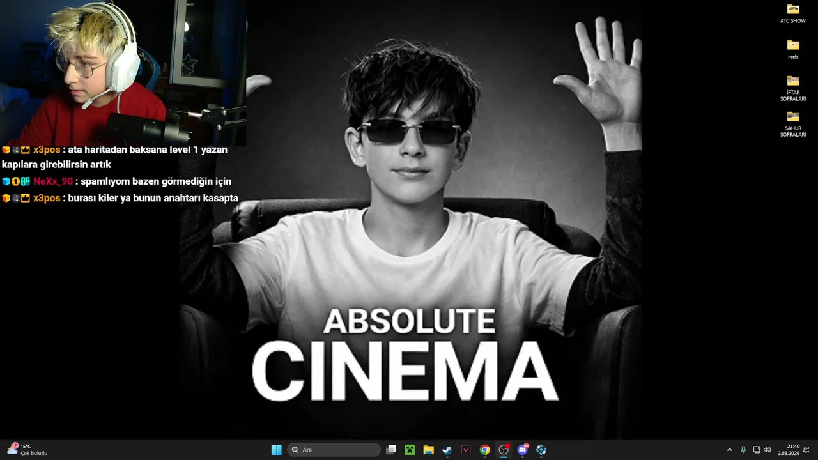The height and width of the screenshot is (460, 818).
Task: Open the Windows Start menu
Action: tap(277, 450)
